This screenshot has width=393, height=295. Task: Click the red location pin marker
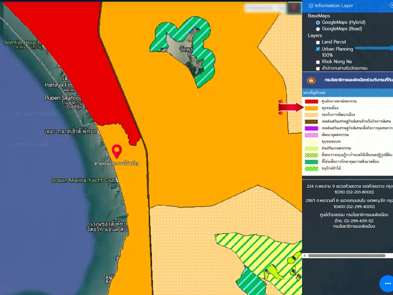117,150
